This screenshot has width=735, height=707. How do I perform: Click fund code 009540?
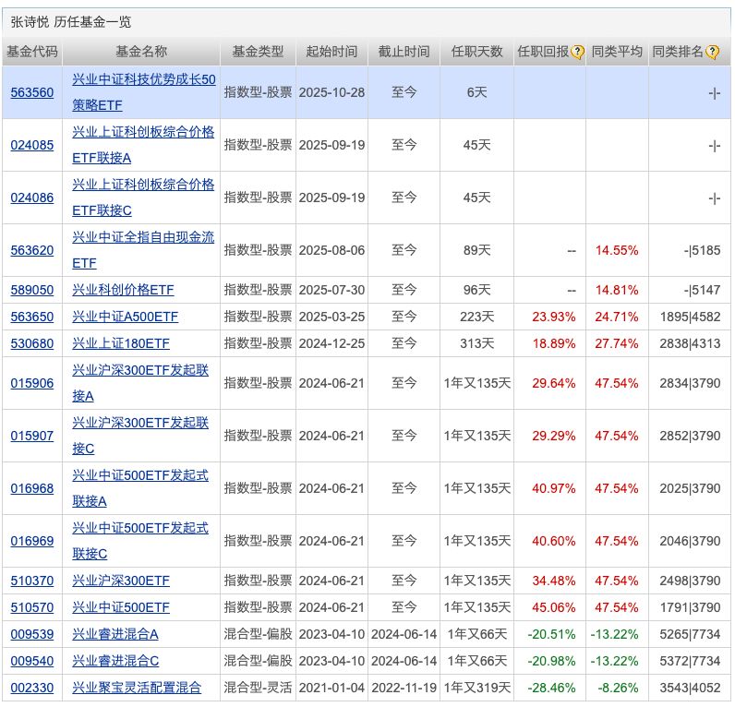click(x=32, y=661)
